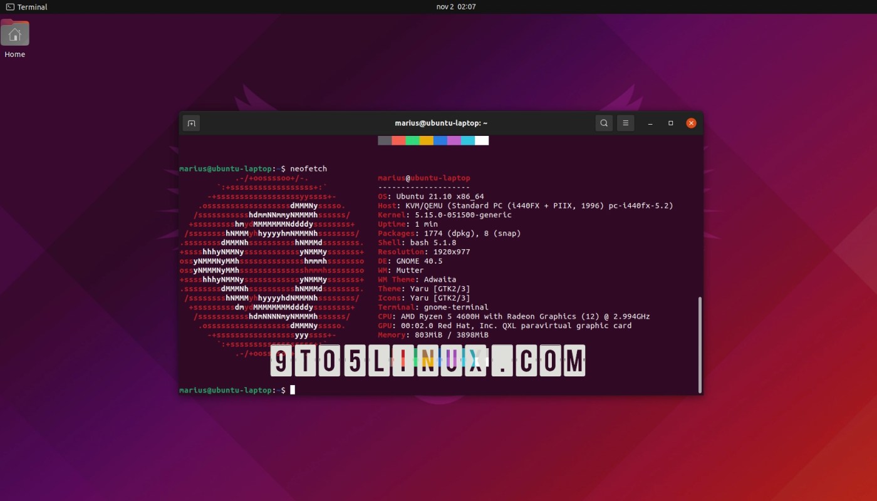
Task: Click the Host line KVM/QEMU
Action: [526, 205]
